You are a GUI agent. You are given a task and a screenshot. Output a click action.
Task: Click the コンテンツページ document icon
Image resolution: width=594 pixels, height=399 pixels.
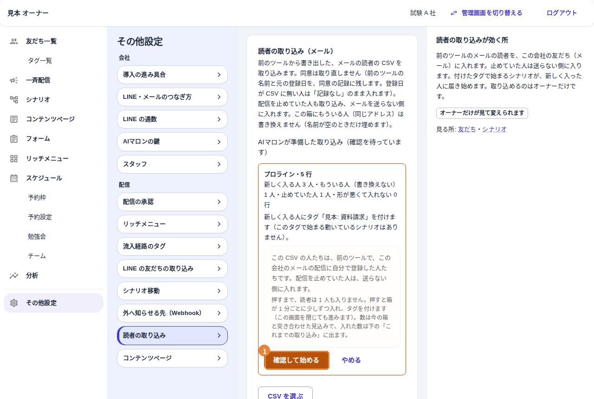(x=14, y=119)
